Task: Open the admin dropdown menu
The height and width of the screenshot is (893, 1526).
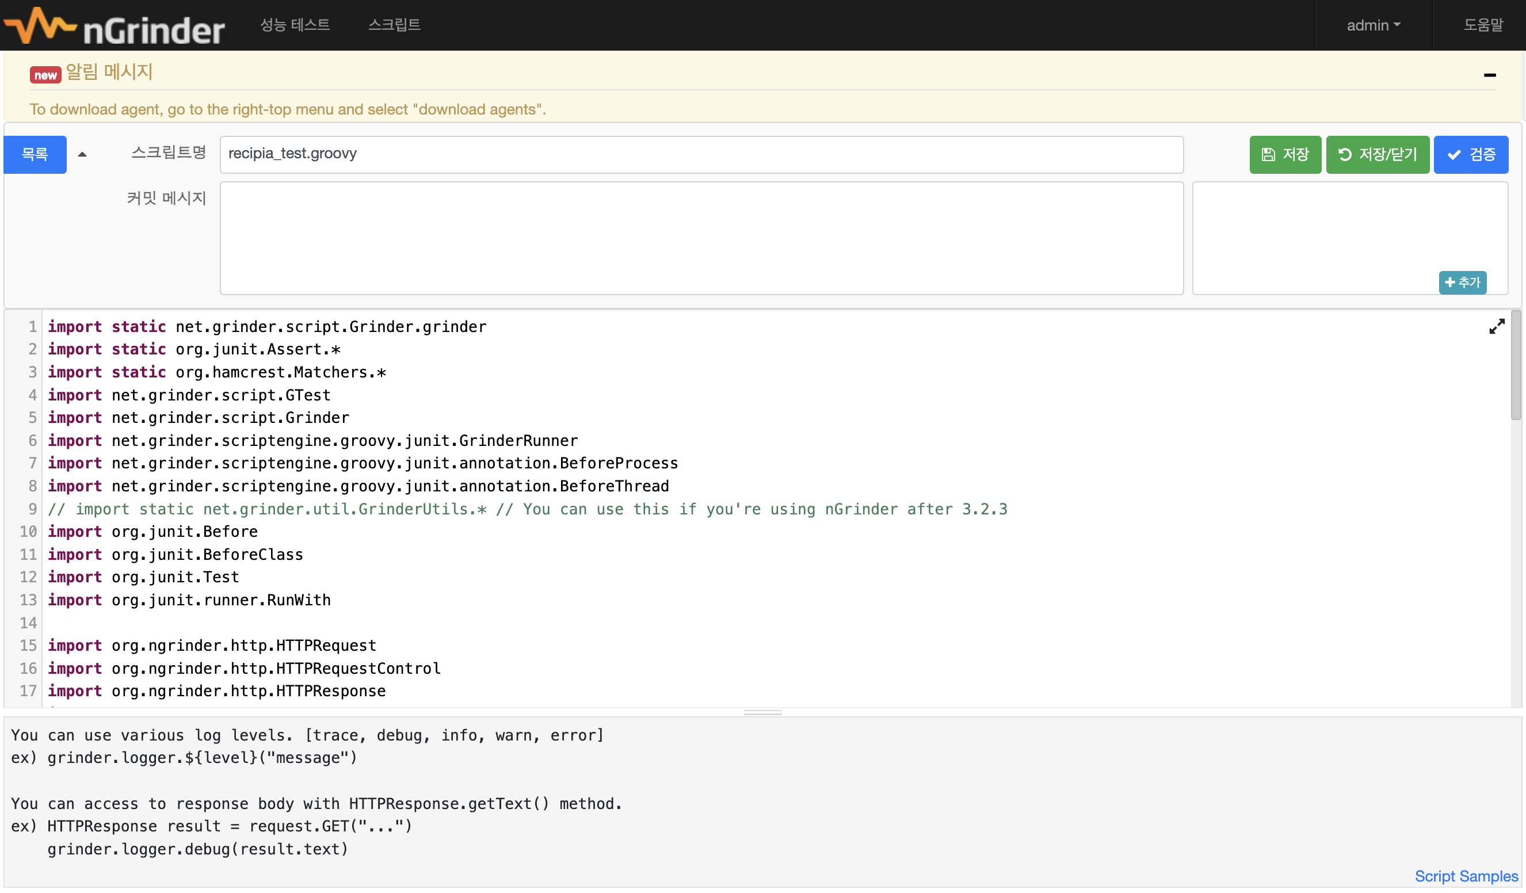Action: pyautogui.click(x=1373, y=25)
